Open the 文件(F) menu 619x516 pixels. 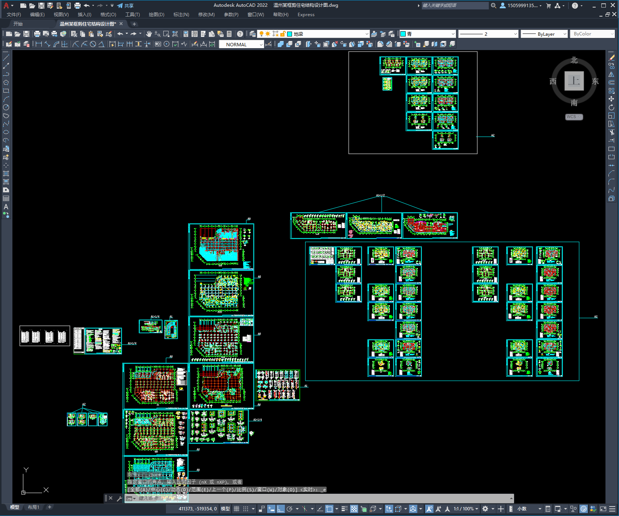[14, 15]
